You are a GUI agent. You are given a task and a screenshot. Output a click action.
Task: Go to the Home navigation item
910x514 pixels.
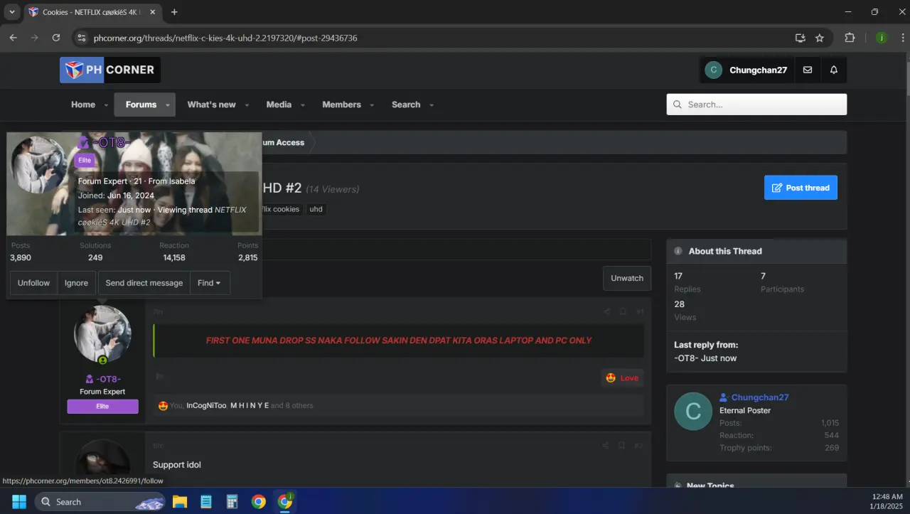click(83, 105)
